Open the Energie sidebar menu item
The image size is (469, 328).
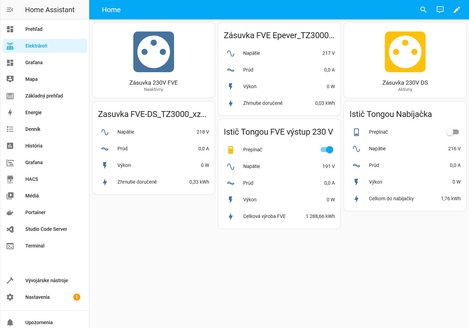coord(33,112)
